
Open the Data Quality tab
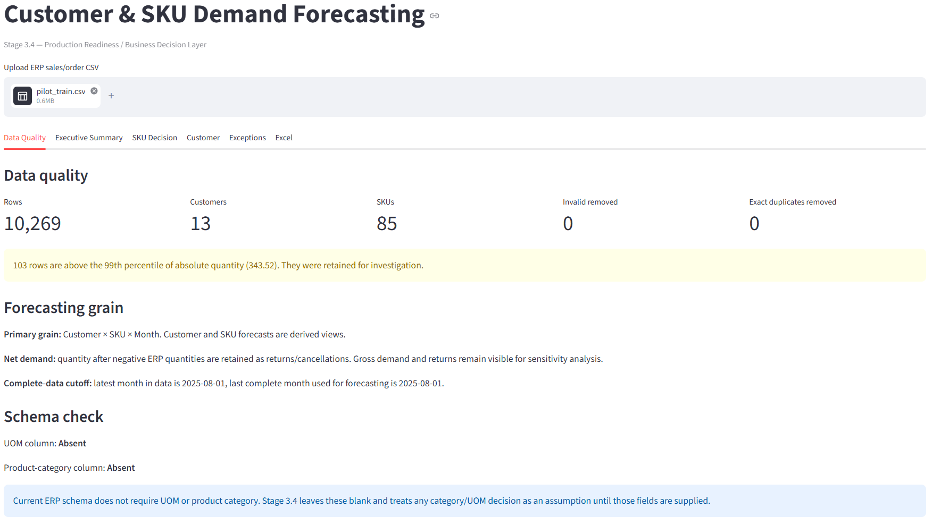coord(24,138)
